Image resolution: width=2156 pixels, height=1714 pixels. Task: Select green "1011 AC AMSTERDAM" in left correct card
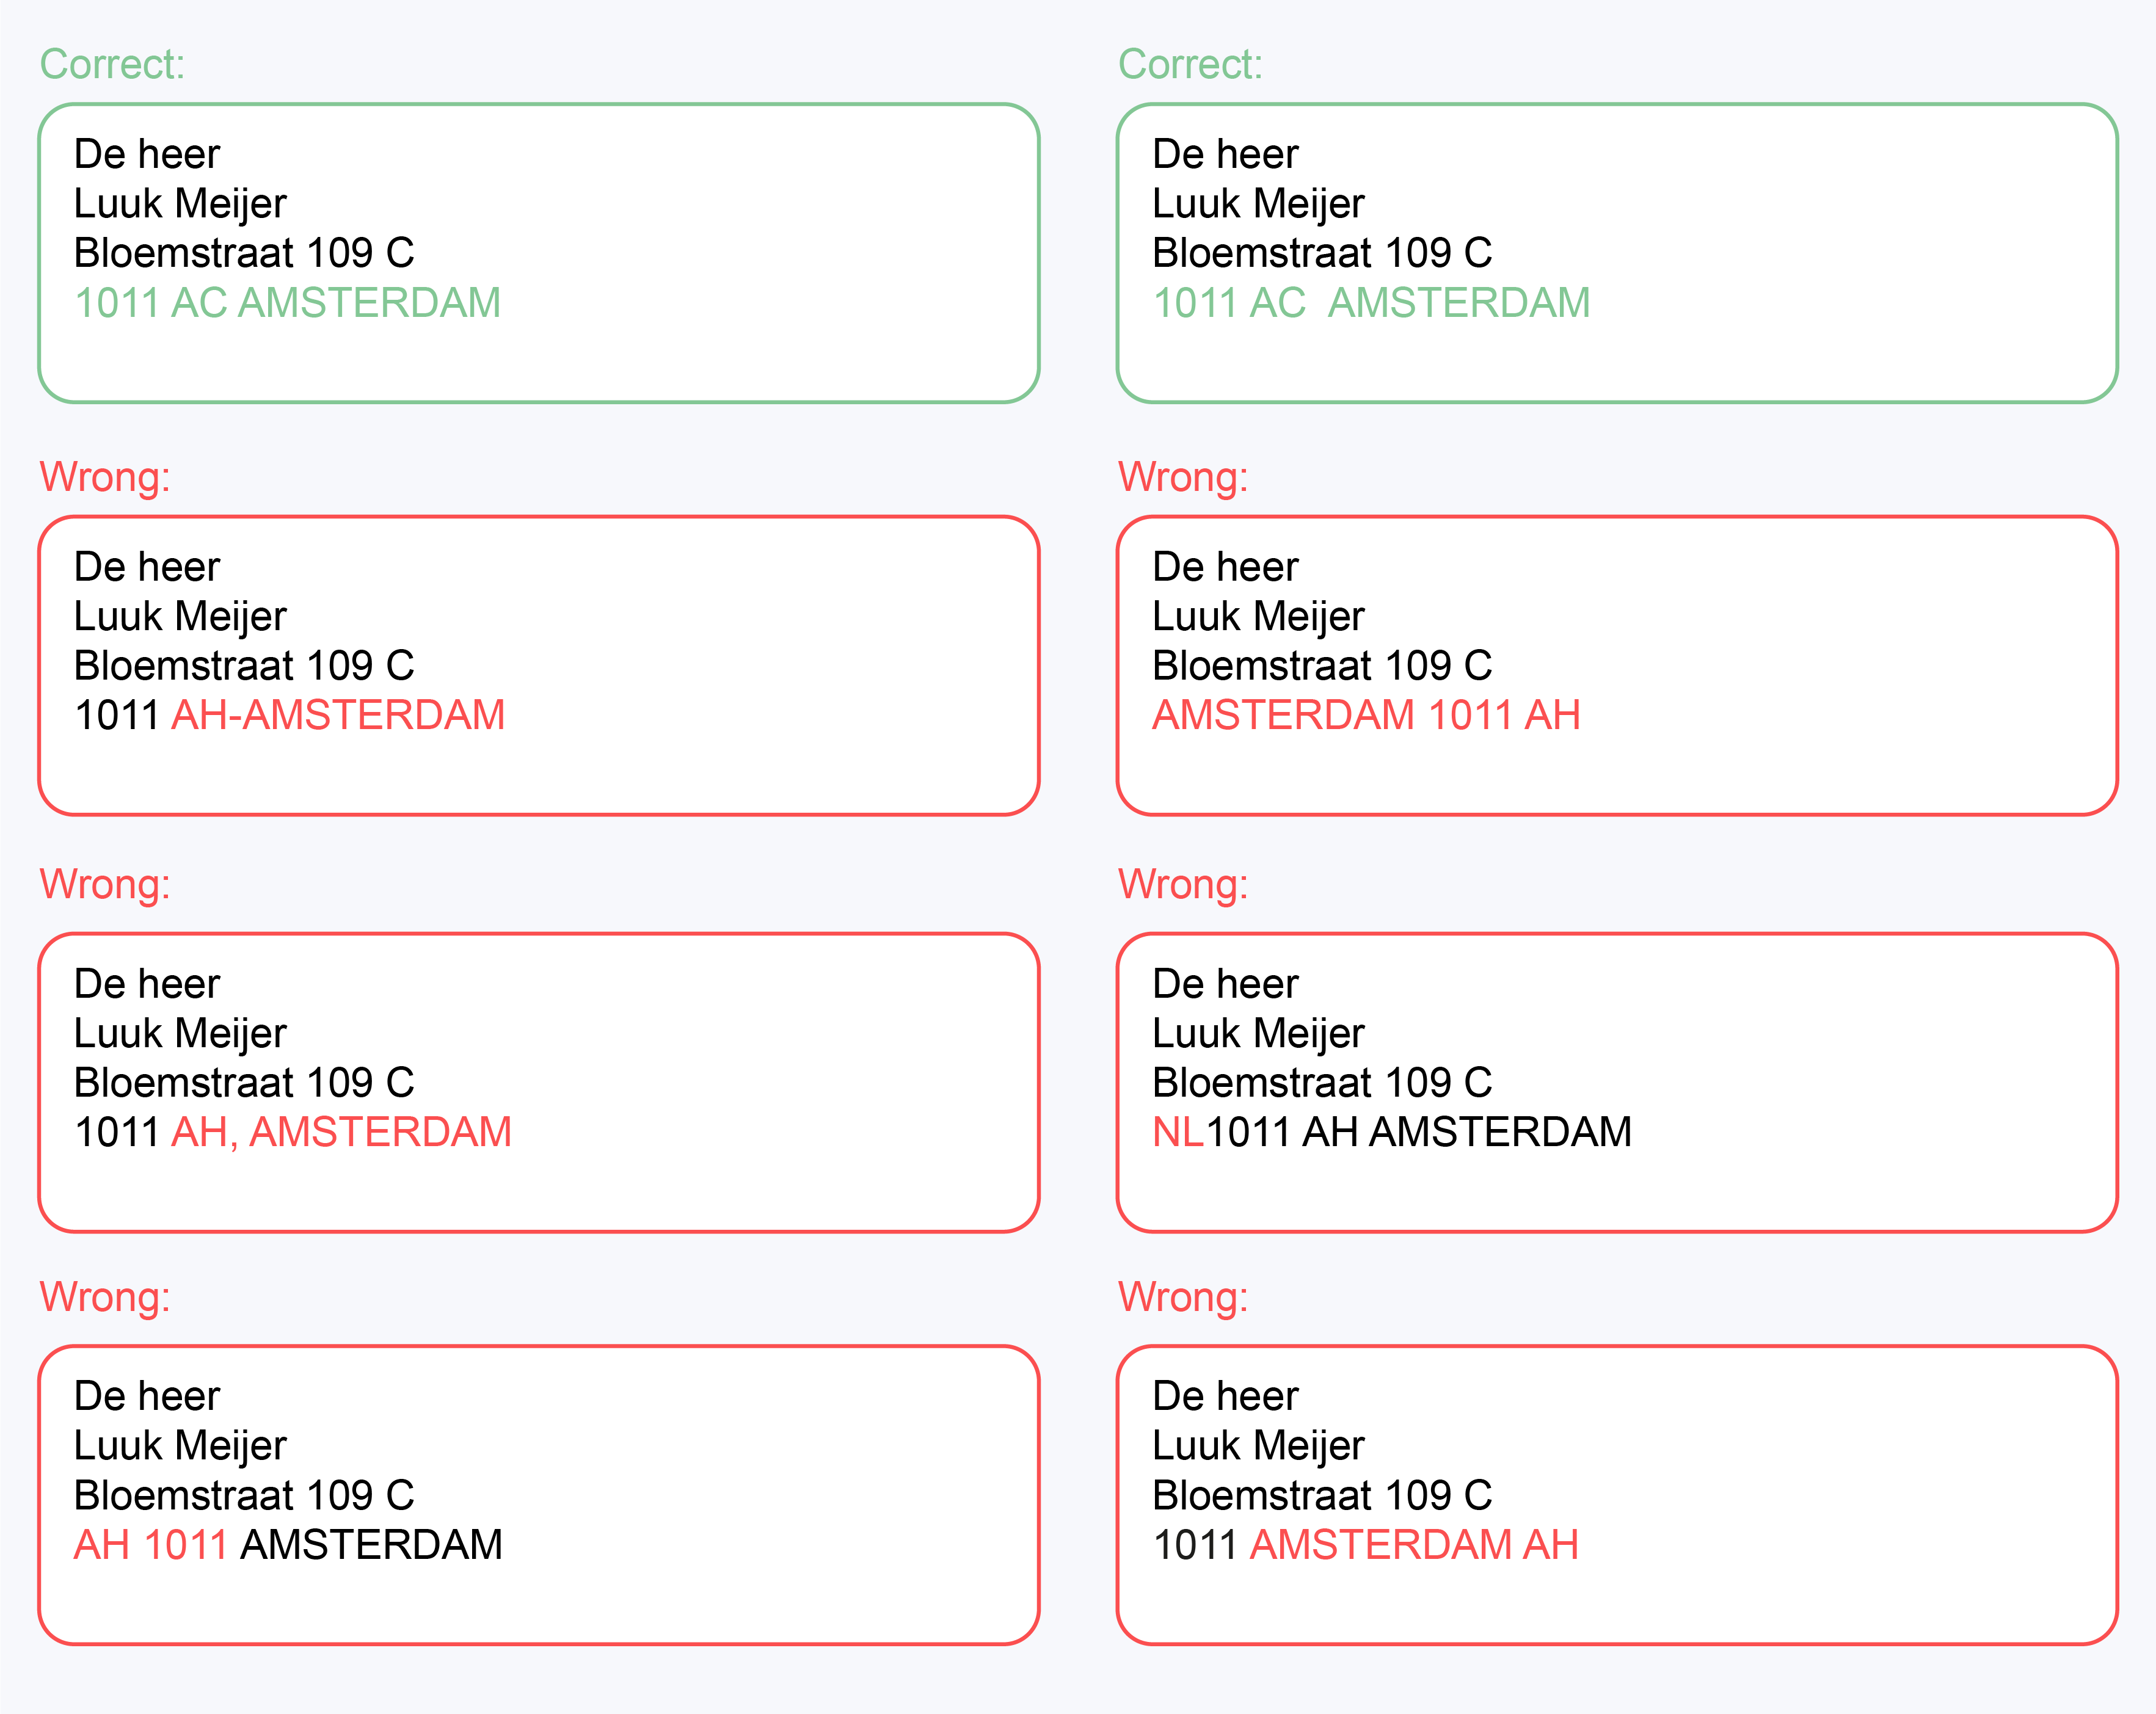(287, 303)
